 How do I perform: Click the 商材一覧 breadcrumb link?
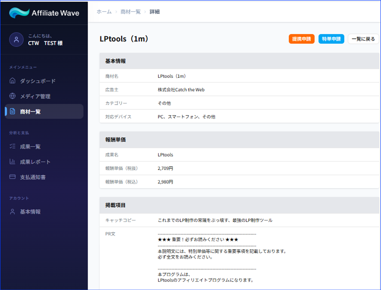pyautogui.click(x=130, y=12)
